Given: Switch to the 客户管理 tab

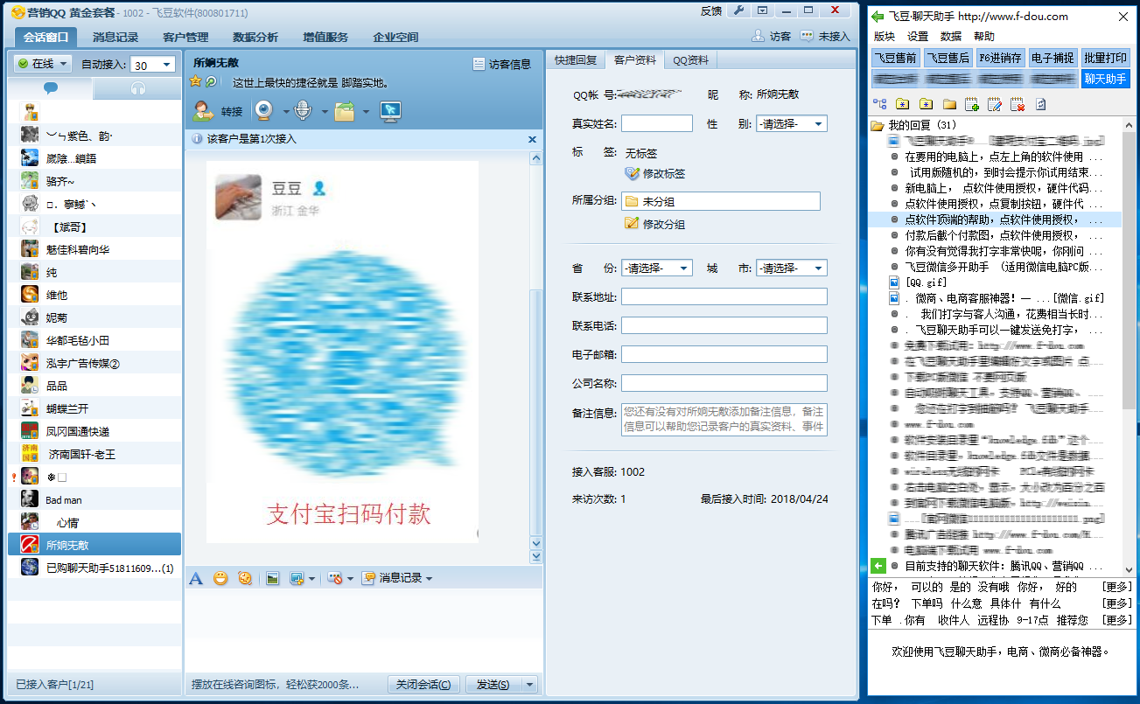Looking at the screenshot, I should tap(185, 38).
